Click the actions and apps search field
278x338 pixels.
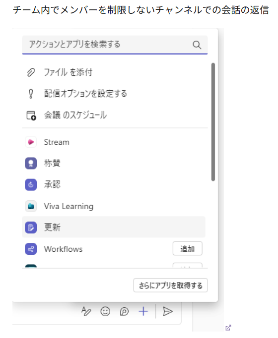coord(115,45)
